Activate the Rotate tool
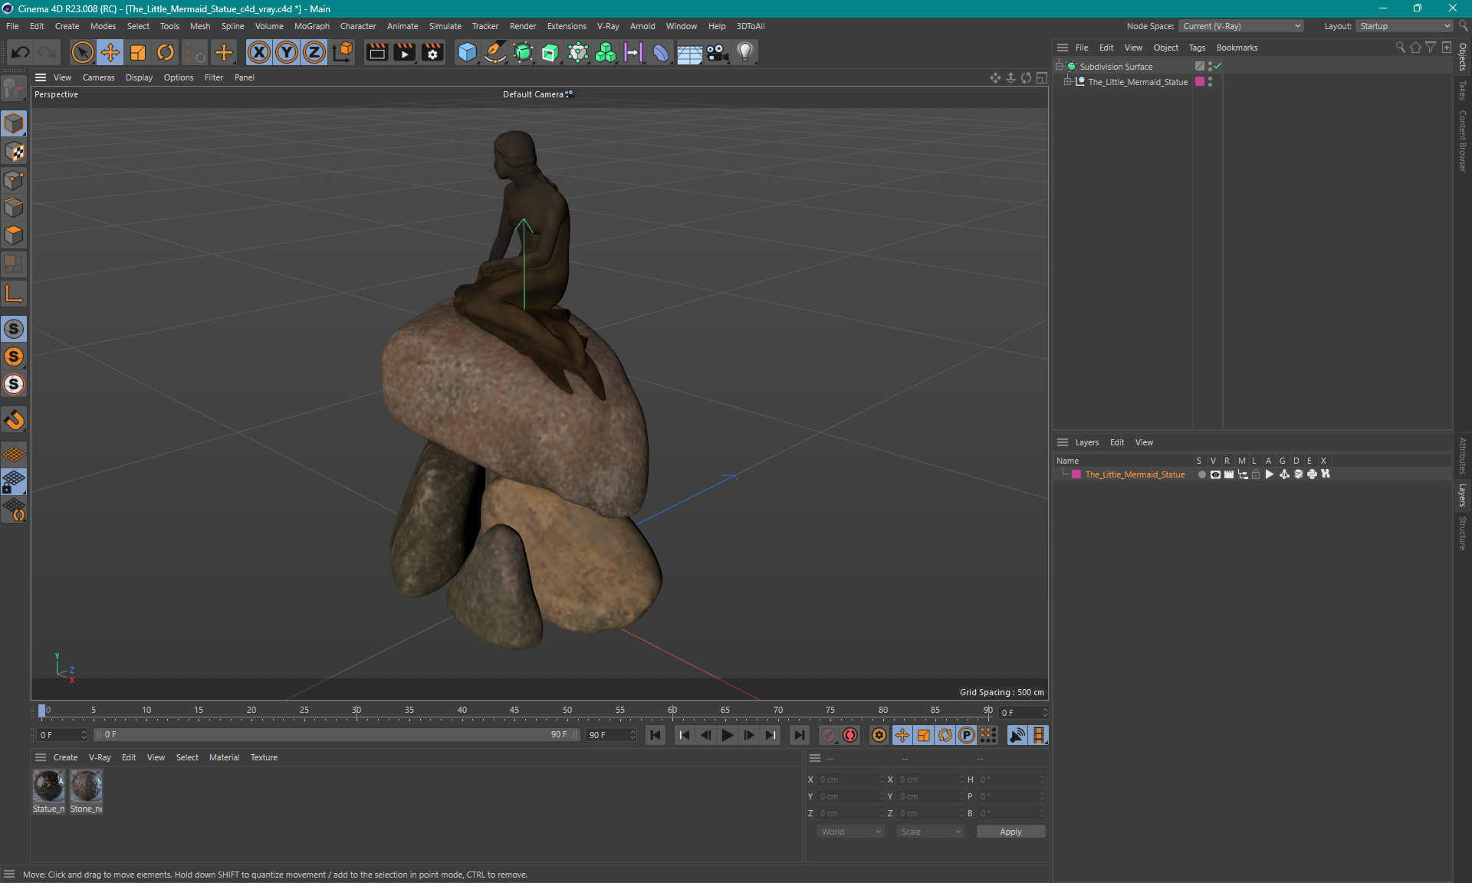Viewport: 1472px width, 883px height. coord(166,52)
